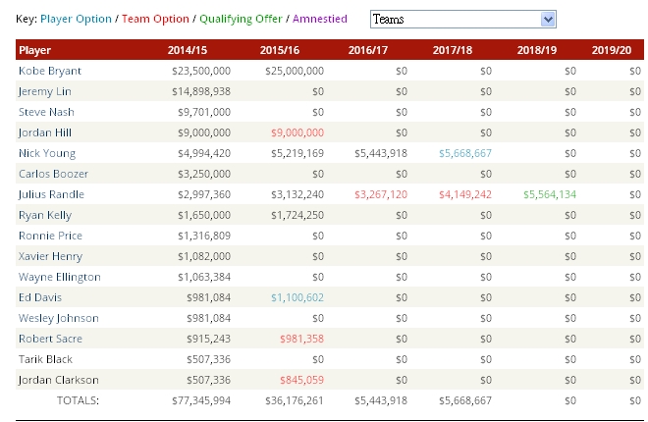The height and width of the screenshot is (422, 648).
Task: Click Kobe Bryant's $23,500,000 salary
Action: click(201, 71)
